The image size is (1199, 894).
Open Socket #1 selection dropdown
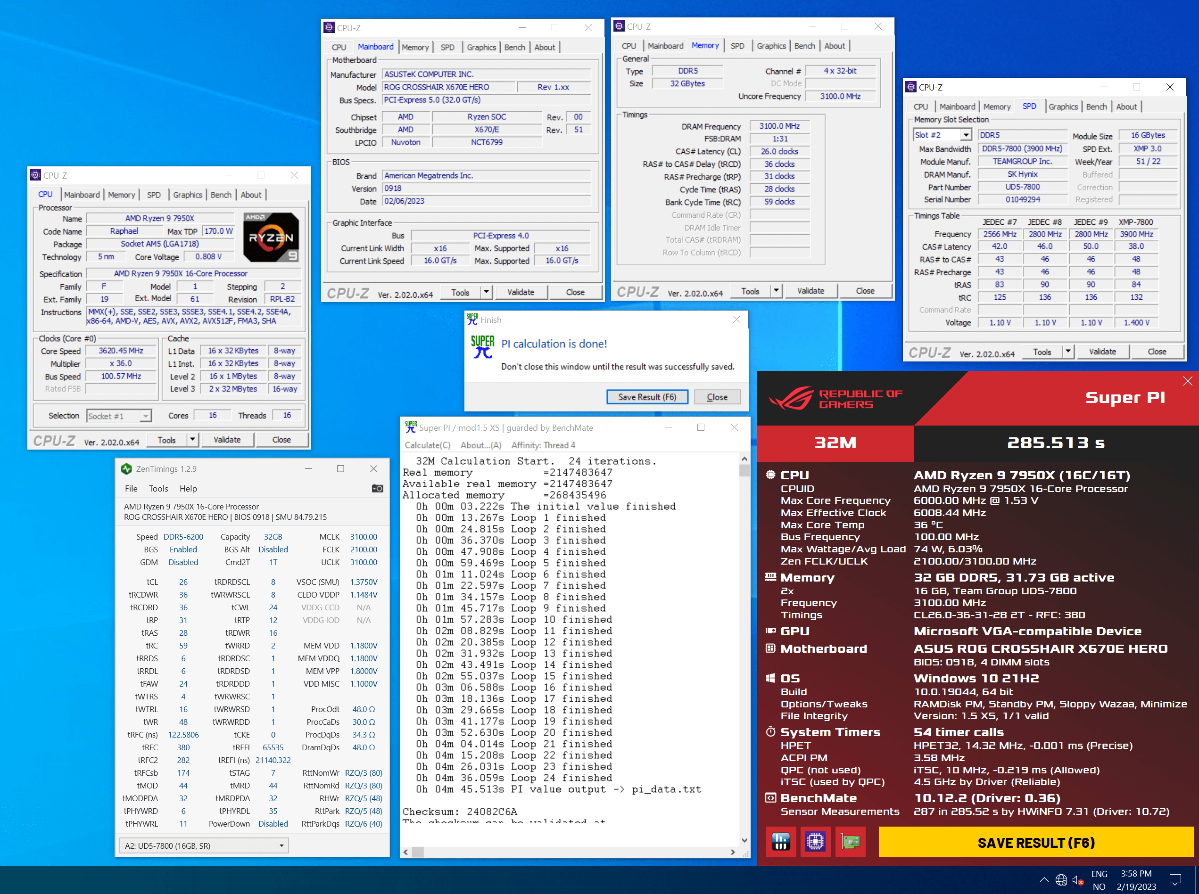(146, 416)
